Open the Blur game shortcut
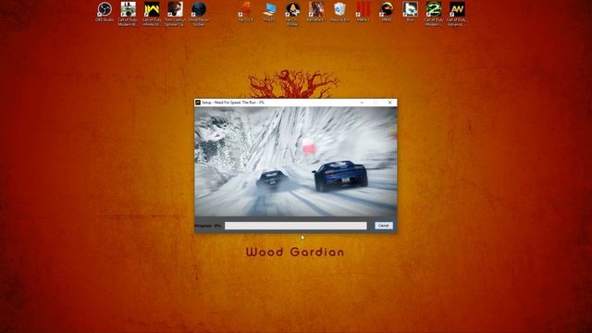Viewport: 592px width, 333px height. (410, 12)
